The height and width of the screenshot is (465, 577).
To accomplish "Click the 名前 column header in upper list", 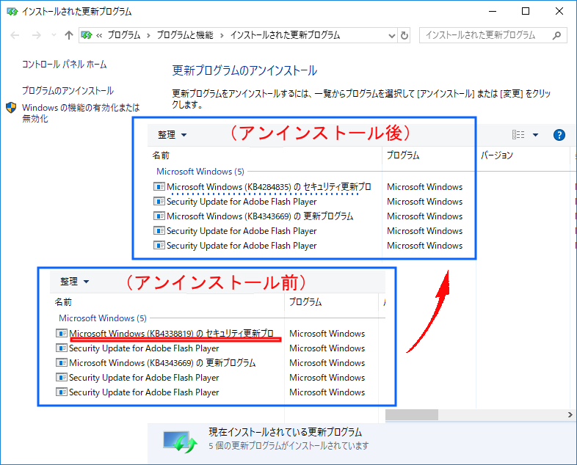I will [x=161, y=155].
